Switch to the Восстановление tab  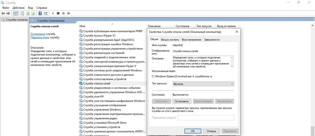point(191,39)
